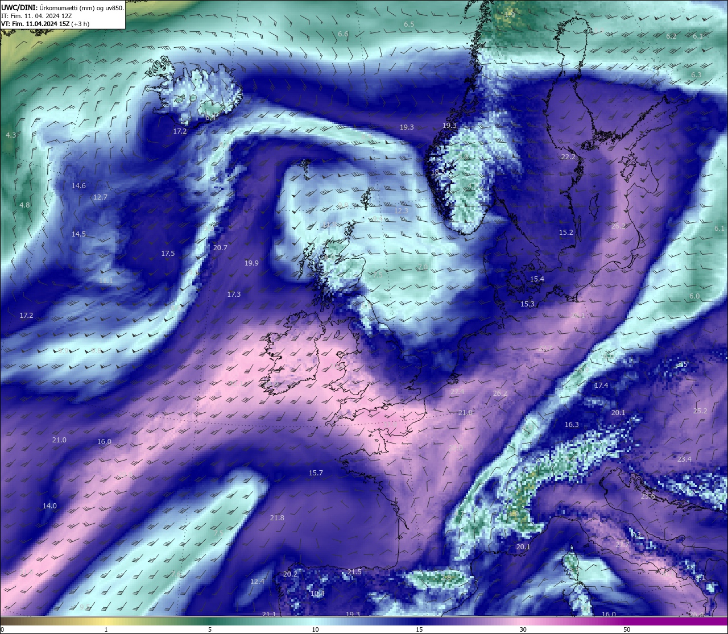Click the colorbar tick label 30

(x=523, y=629)
